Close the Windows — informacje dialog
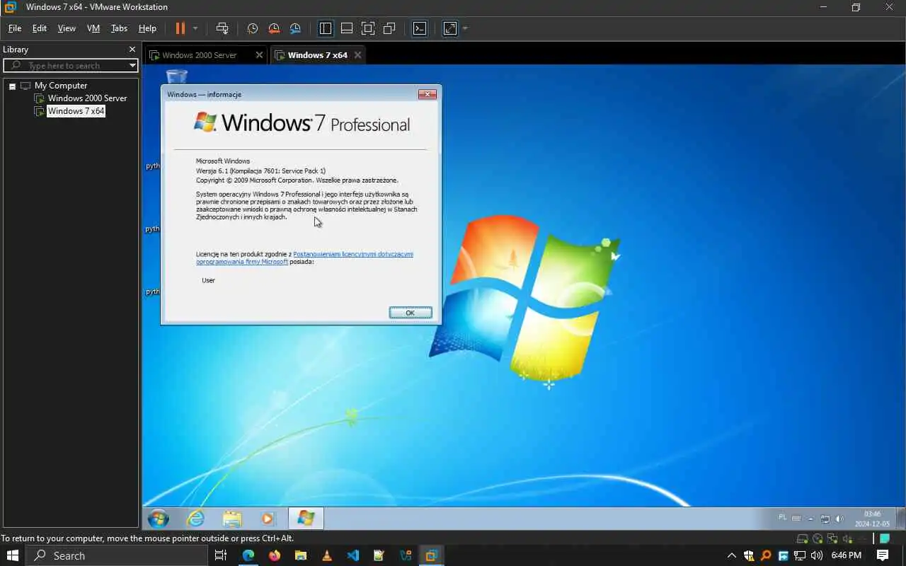The width and height of the screenshot is (906, 566). coord(427,94)
